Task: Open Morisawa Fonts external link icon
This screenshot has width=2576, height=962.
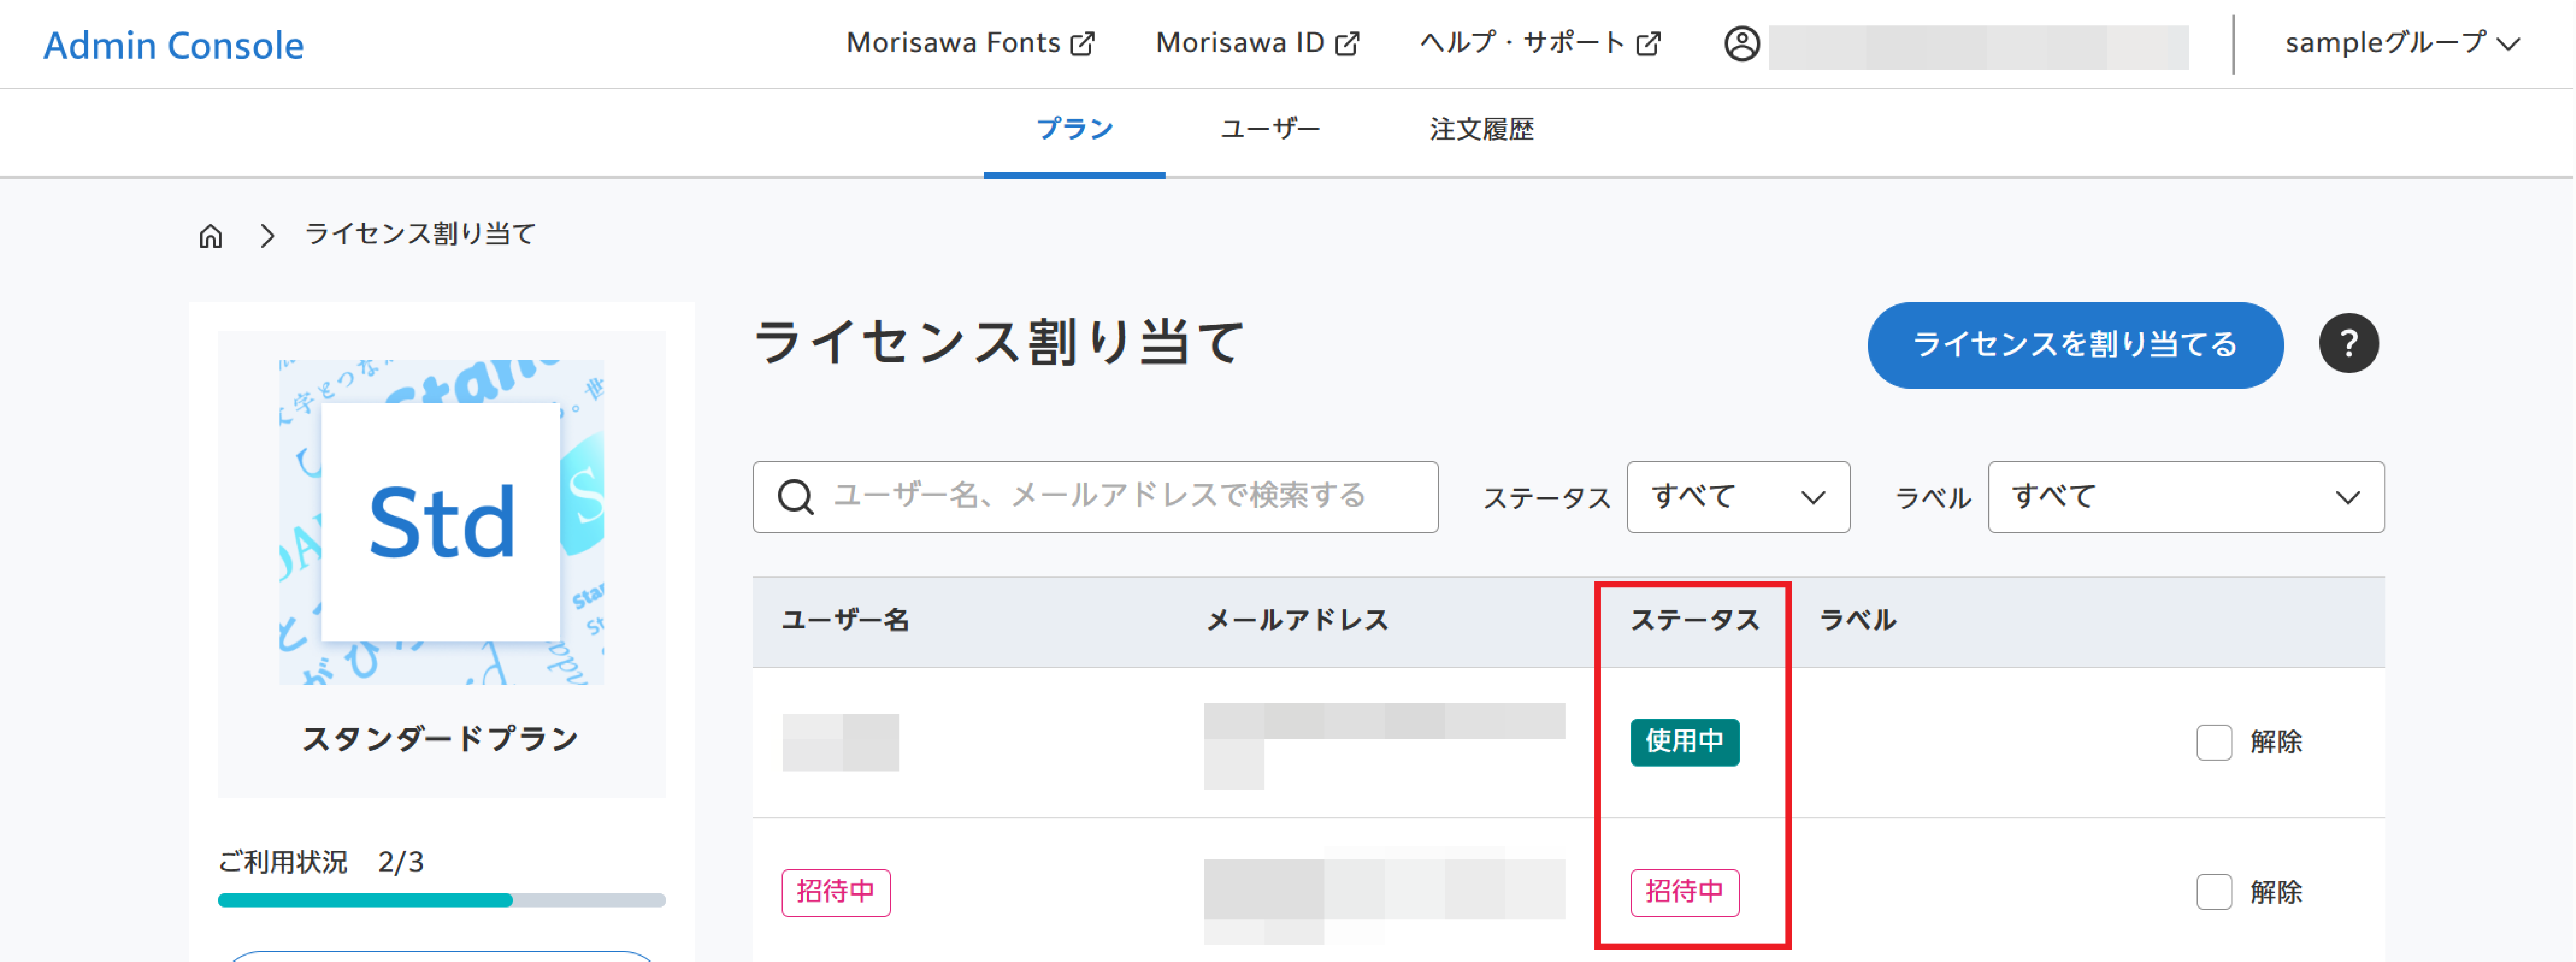Action: (1083, 42)
